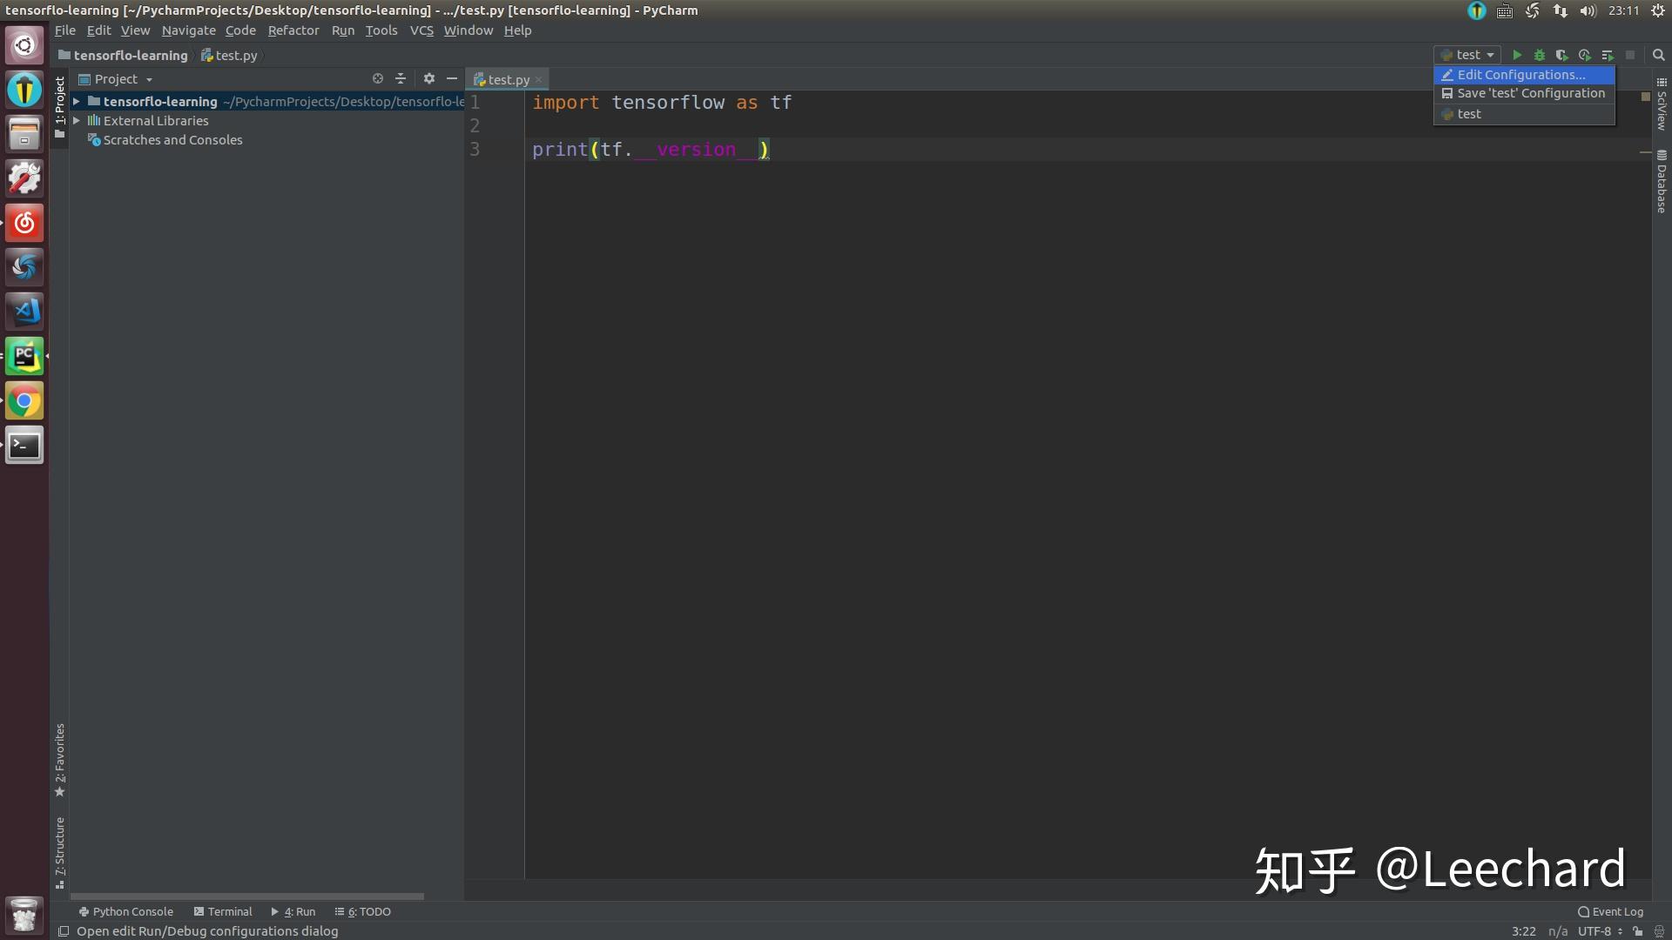Click the Ubuntu dash search icon
Viewport: 1672px width, 940px height.
coord(24,44)
